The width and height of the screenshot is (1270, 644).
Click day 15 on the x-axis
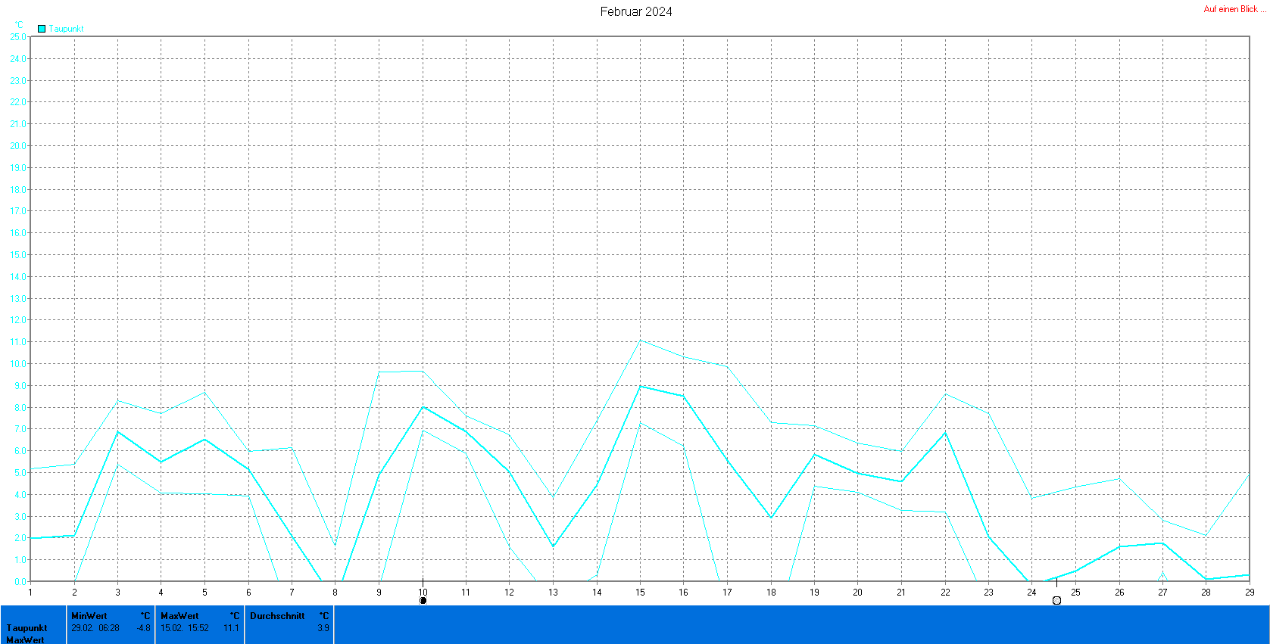[x=640, y=593]
